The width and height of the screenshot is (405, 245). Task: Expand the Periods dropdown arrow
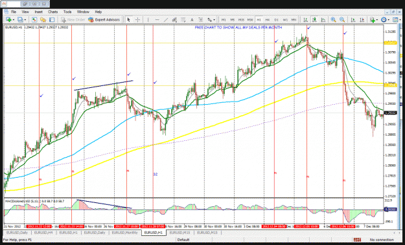coord(388,20)
